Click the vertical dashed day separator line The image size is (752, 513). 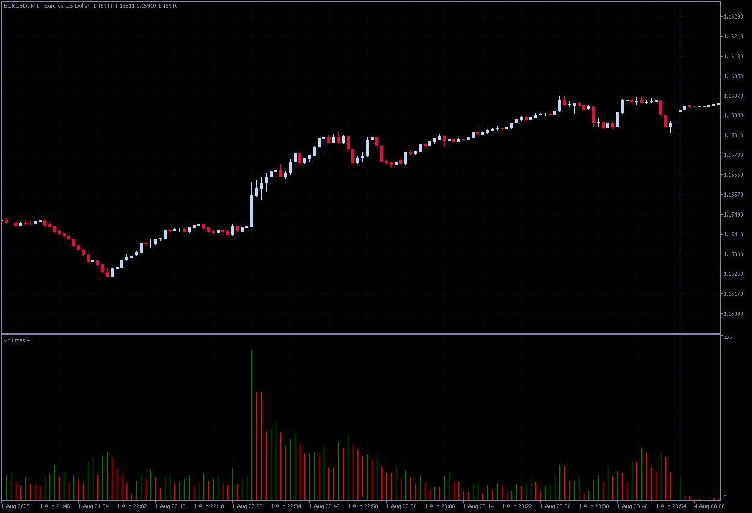coord(680,180)
